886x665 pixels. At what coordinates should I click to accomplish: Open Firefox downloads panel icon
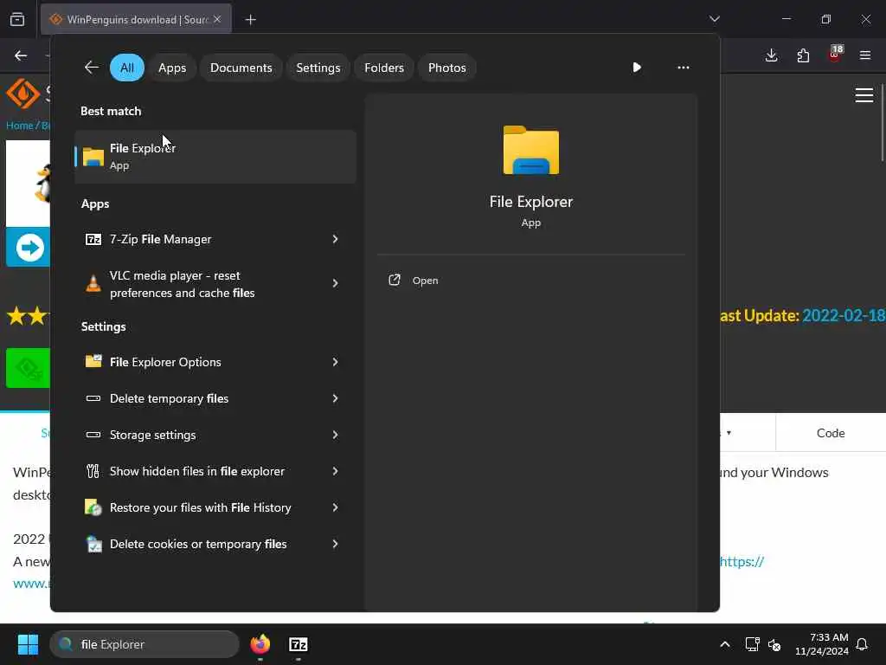pyautogui.click(x=771, y=55)
